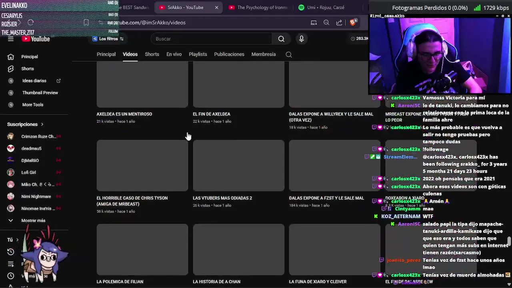
Task: Switch to The Psychology of Ironman browser tab
Action: point(258,8)
